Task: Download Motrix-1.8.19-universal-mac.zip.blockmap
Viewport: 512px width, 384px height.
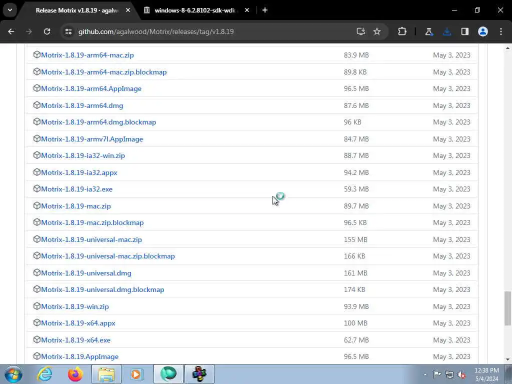Action: (x=108, y=256)
